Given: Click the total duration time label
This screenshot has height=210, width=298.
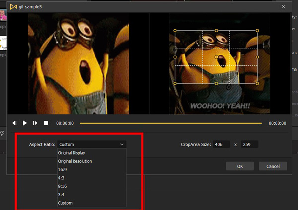Looking at the screenshot, I should click(277, 123).
